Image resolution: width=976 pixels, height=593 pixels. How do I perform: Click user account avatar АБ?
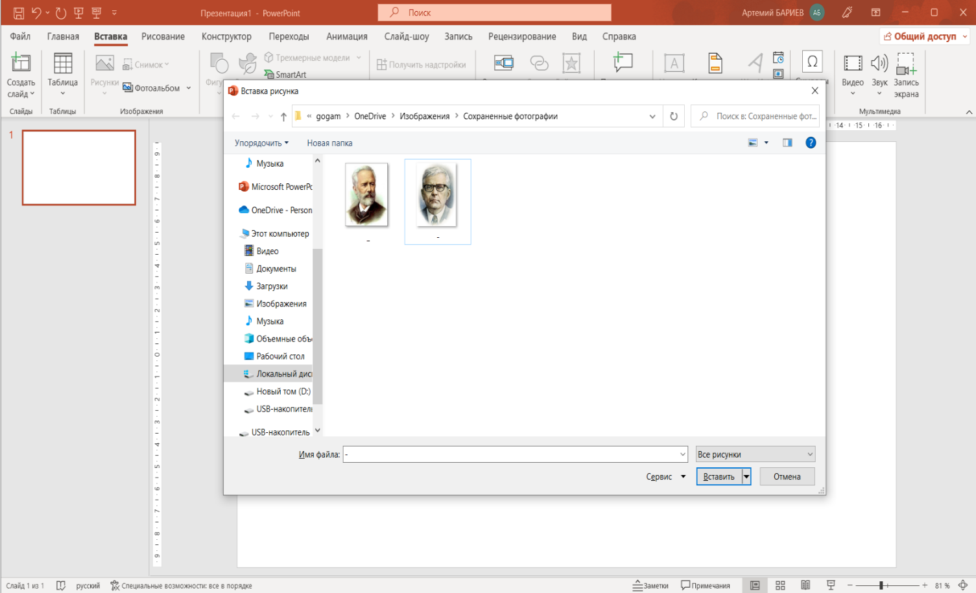click(x=817, y=12)
